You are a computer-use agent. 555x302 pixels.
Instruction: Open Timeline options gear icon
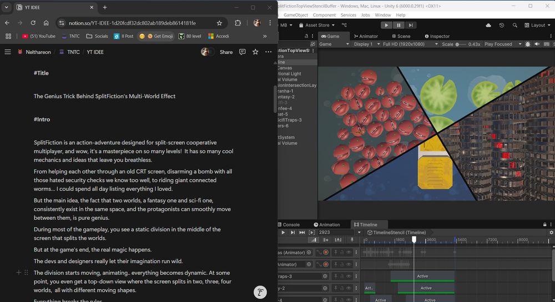pos(551,233)
